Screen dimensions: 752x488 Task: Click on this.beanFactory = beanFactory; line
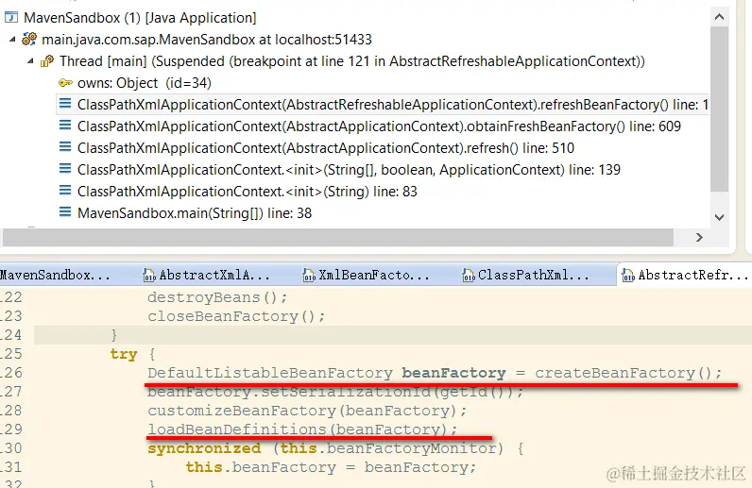pos(331,467)
